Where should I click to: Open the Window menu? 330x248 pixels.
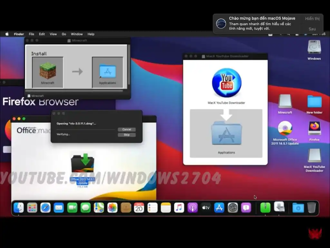pyautogui.click(x=77, y=34)
